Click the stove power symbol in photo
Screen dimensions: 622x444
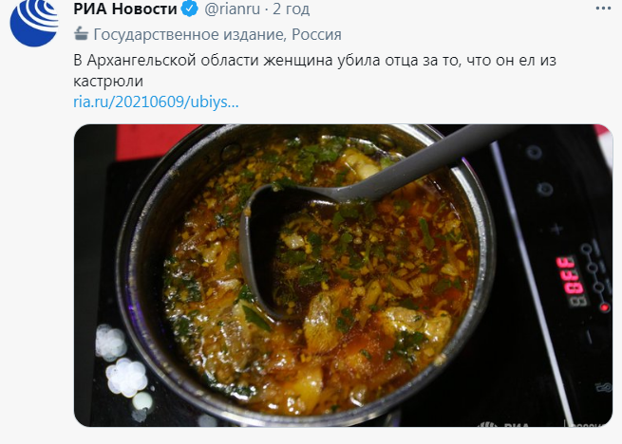(545, 188)
